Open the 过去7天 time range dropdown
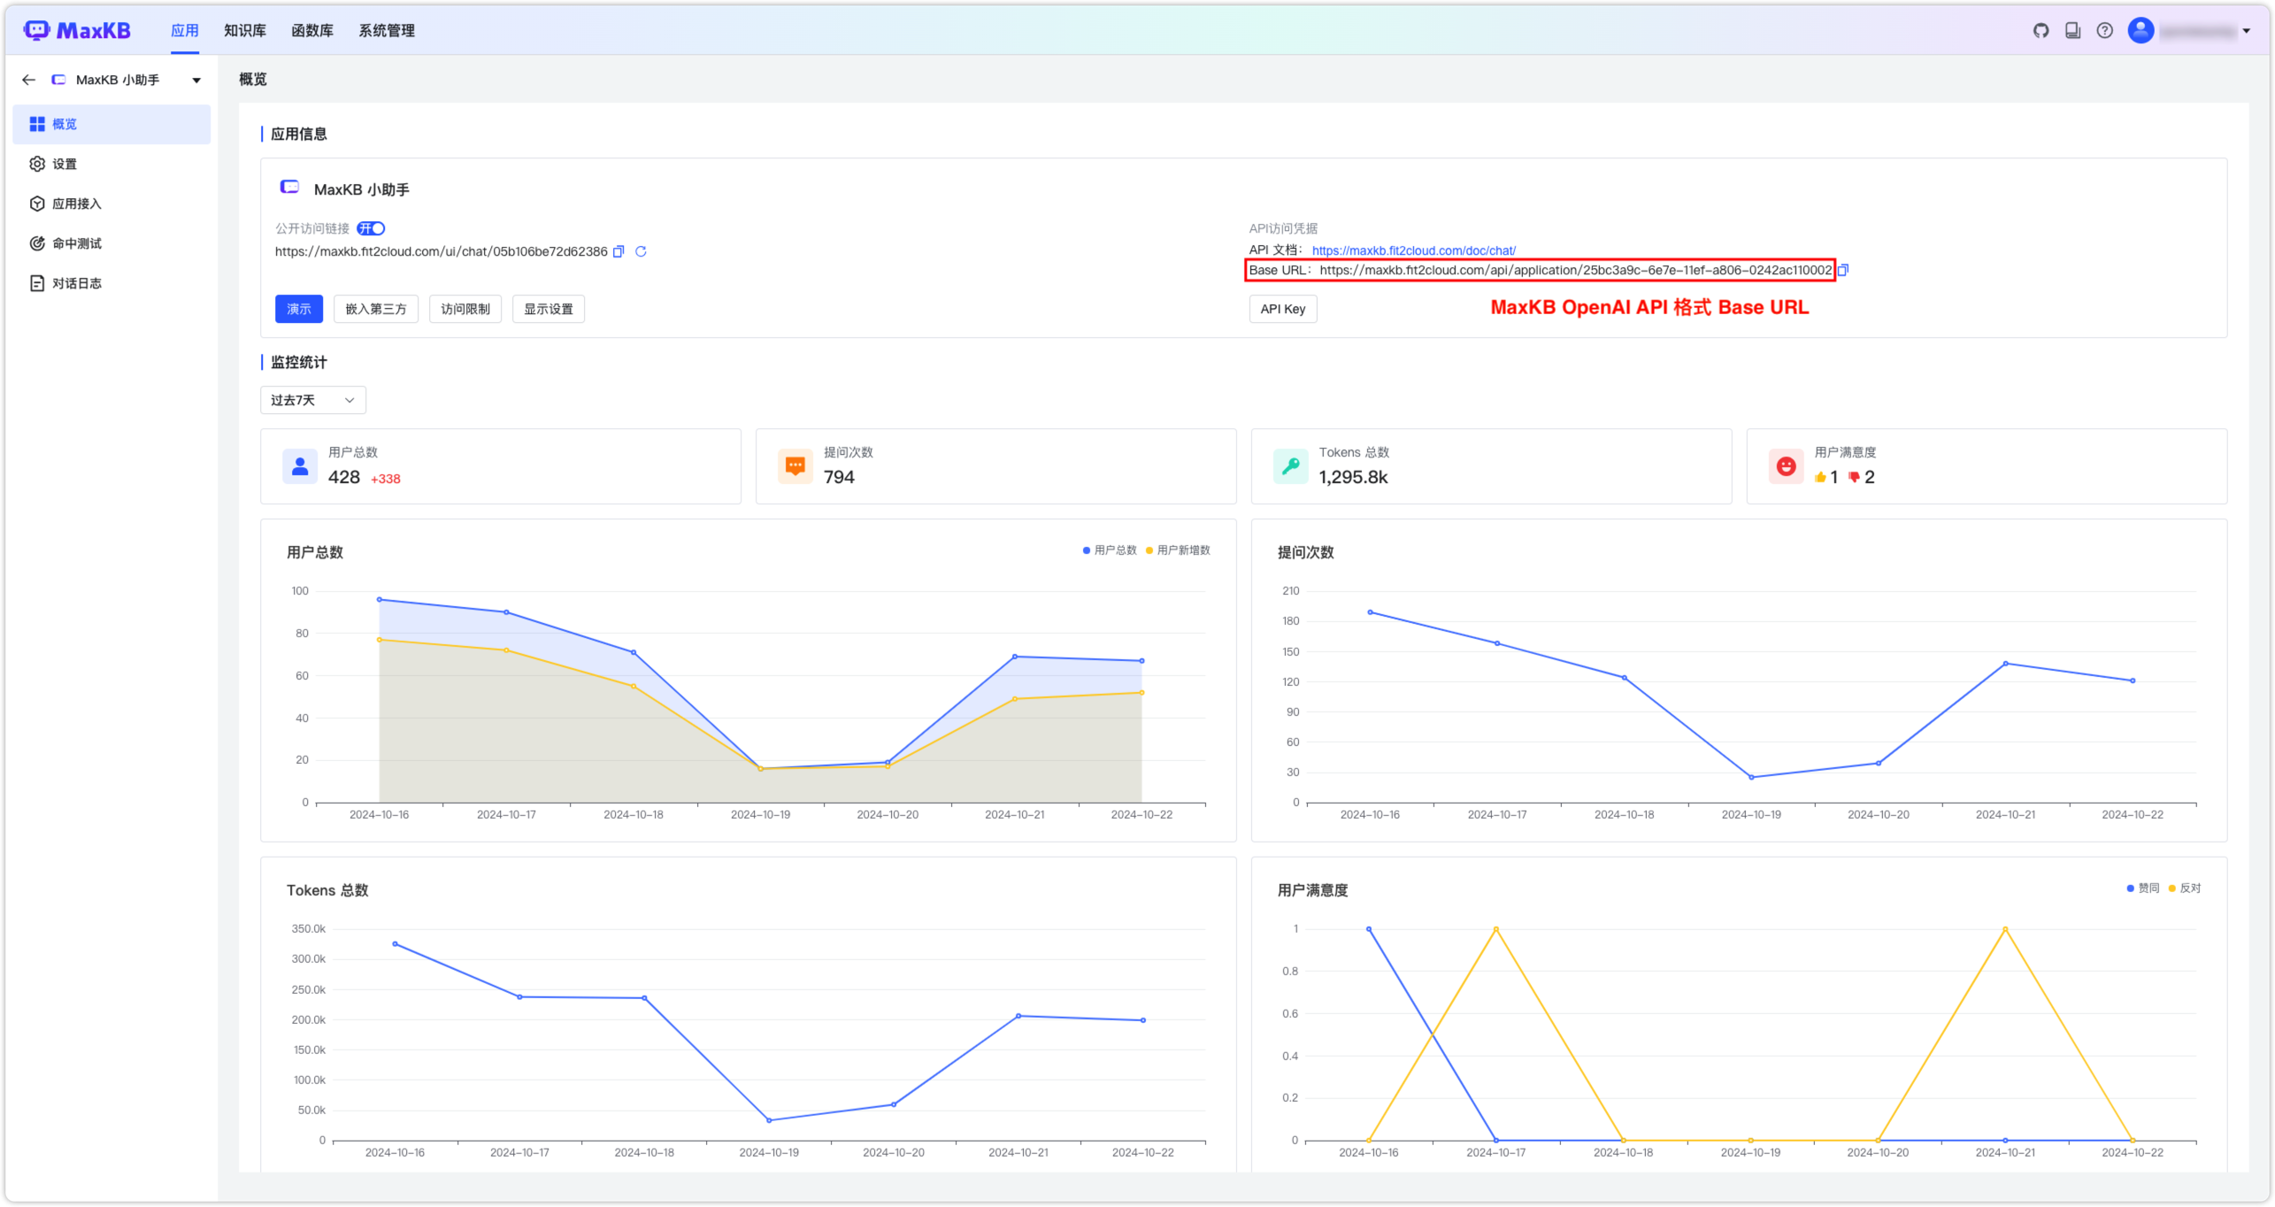Viewport: 2275px width, 1207px height. point(311,400)
